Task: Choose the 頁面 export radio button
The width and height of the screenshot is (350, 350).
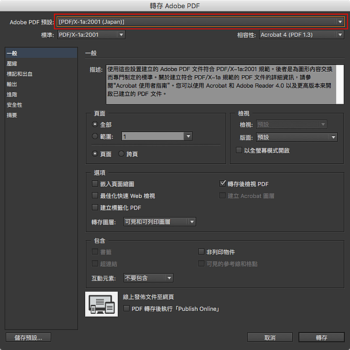Action: tap(95, 153)
